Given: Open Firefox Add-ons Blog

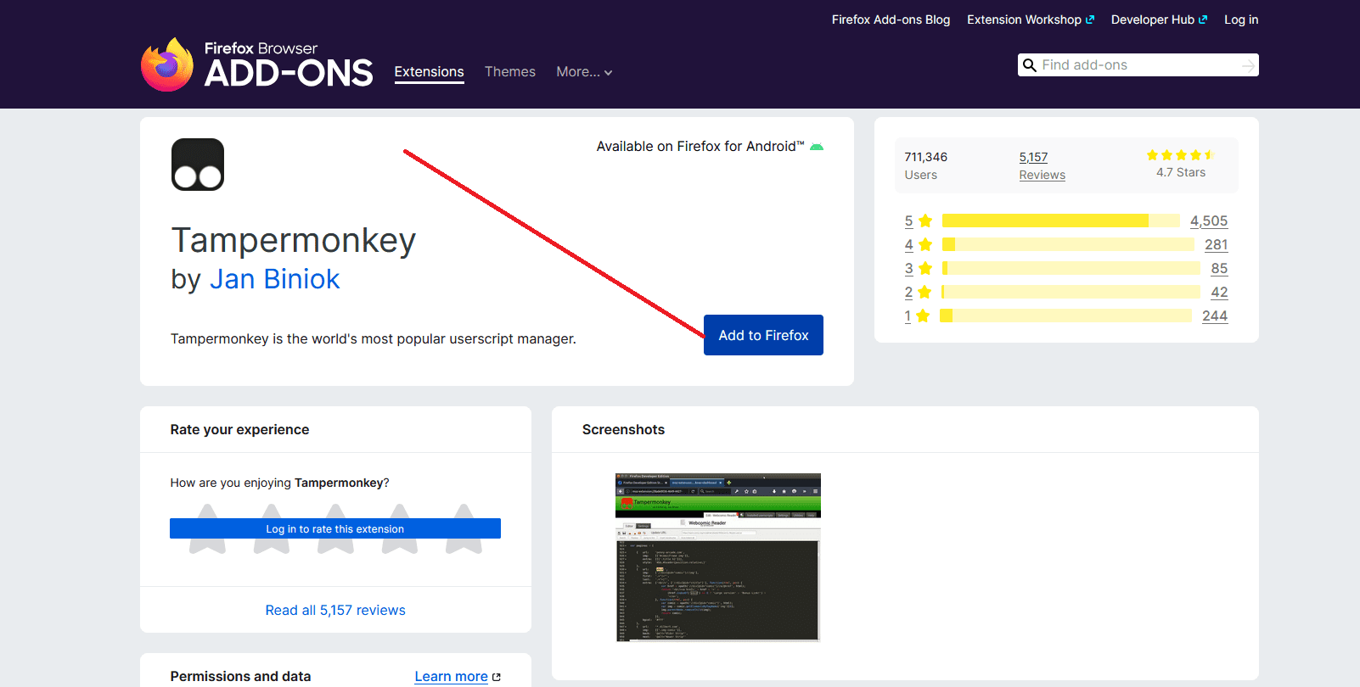Looking at the screenshot, I should [891, 20].
